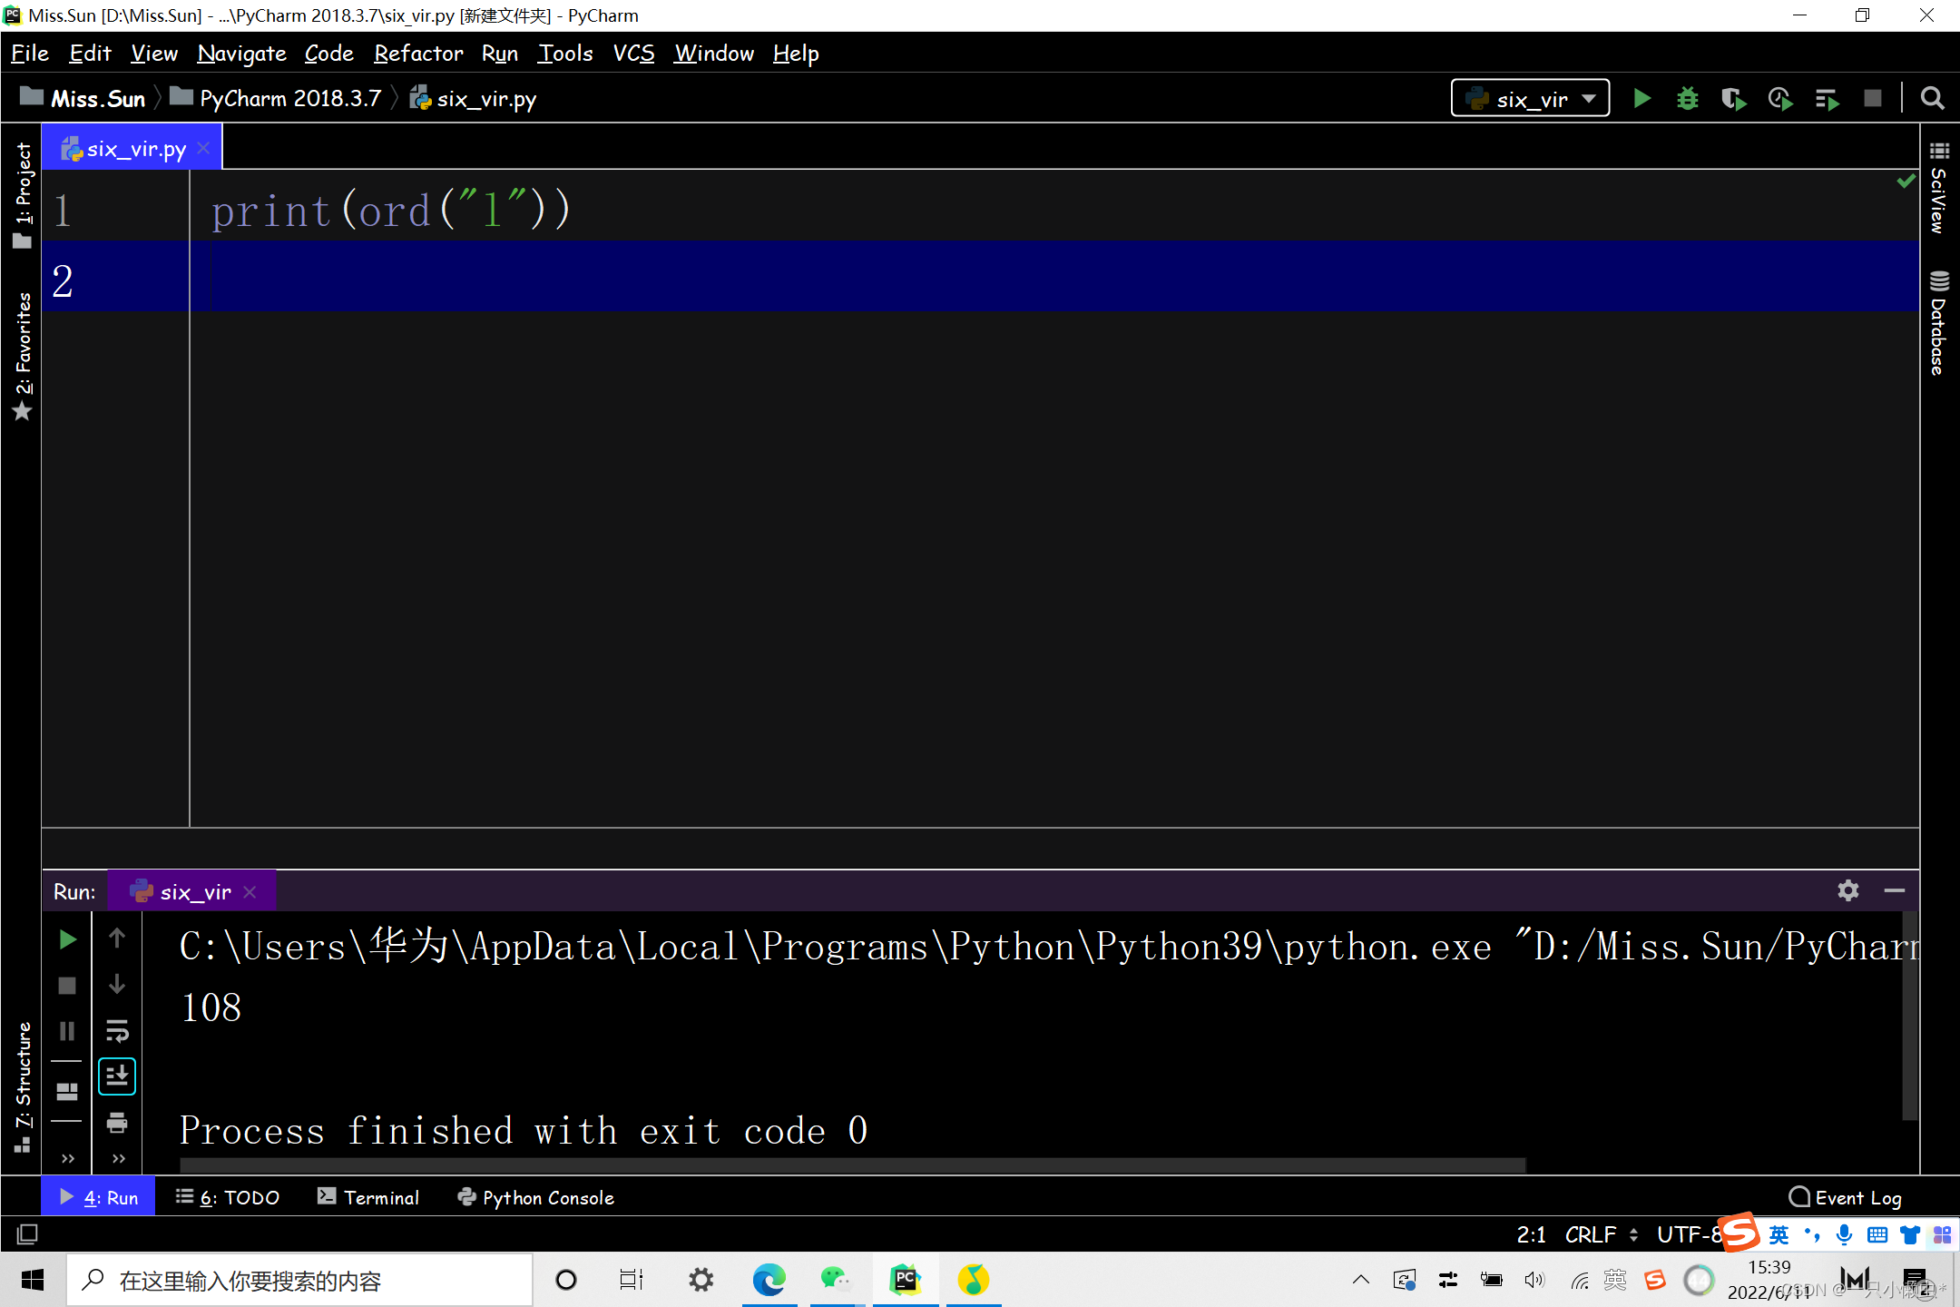Viewport: 1960px width, 1307px height.
Task: Click the print output icon
Action: tap(117, 1123)
